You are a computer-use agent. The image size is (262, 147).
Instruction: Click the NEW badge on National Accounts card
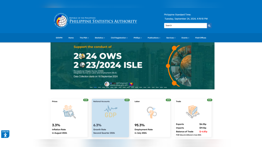point(127,100)
